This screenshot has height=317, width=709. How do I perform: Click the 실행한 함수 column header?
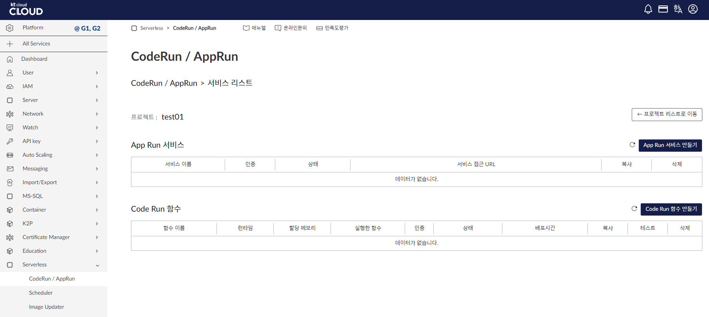pos(368,228)
